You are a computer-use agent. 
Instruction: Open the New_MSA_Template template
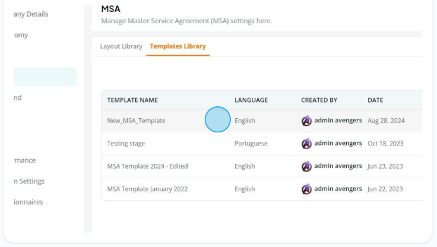tap(137, 121)
